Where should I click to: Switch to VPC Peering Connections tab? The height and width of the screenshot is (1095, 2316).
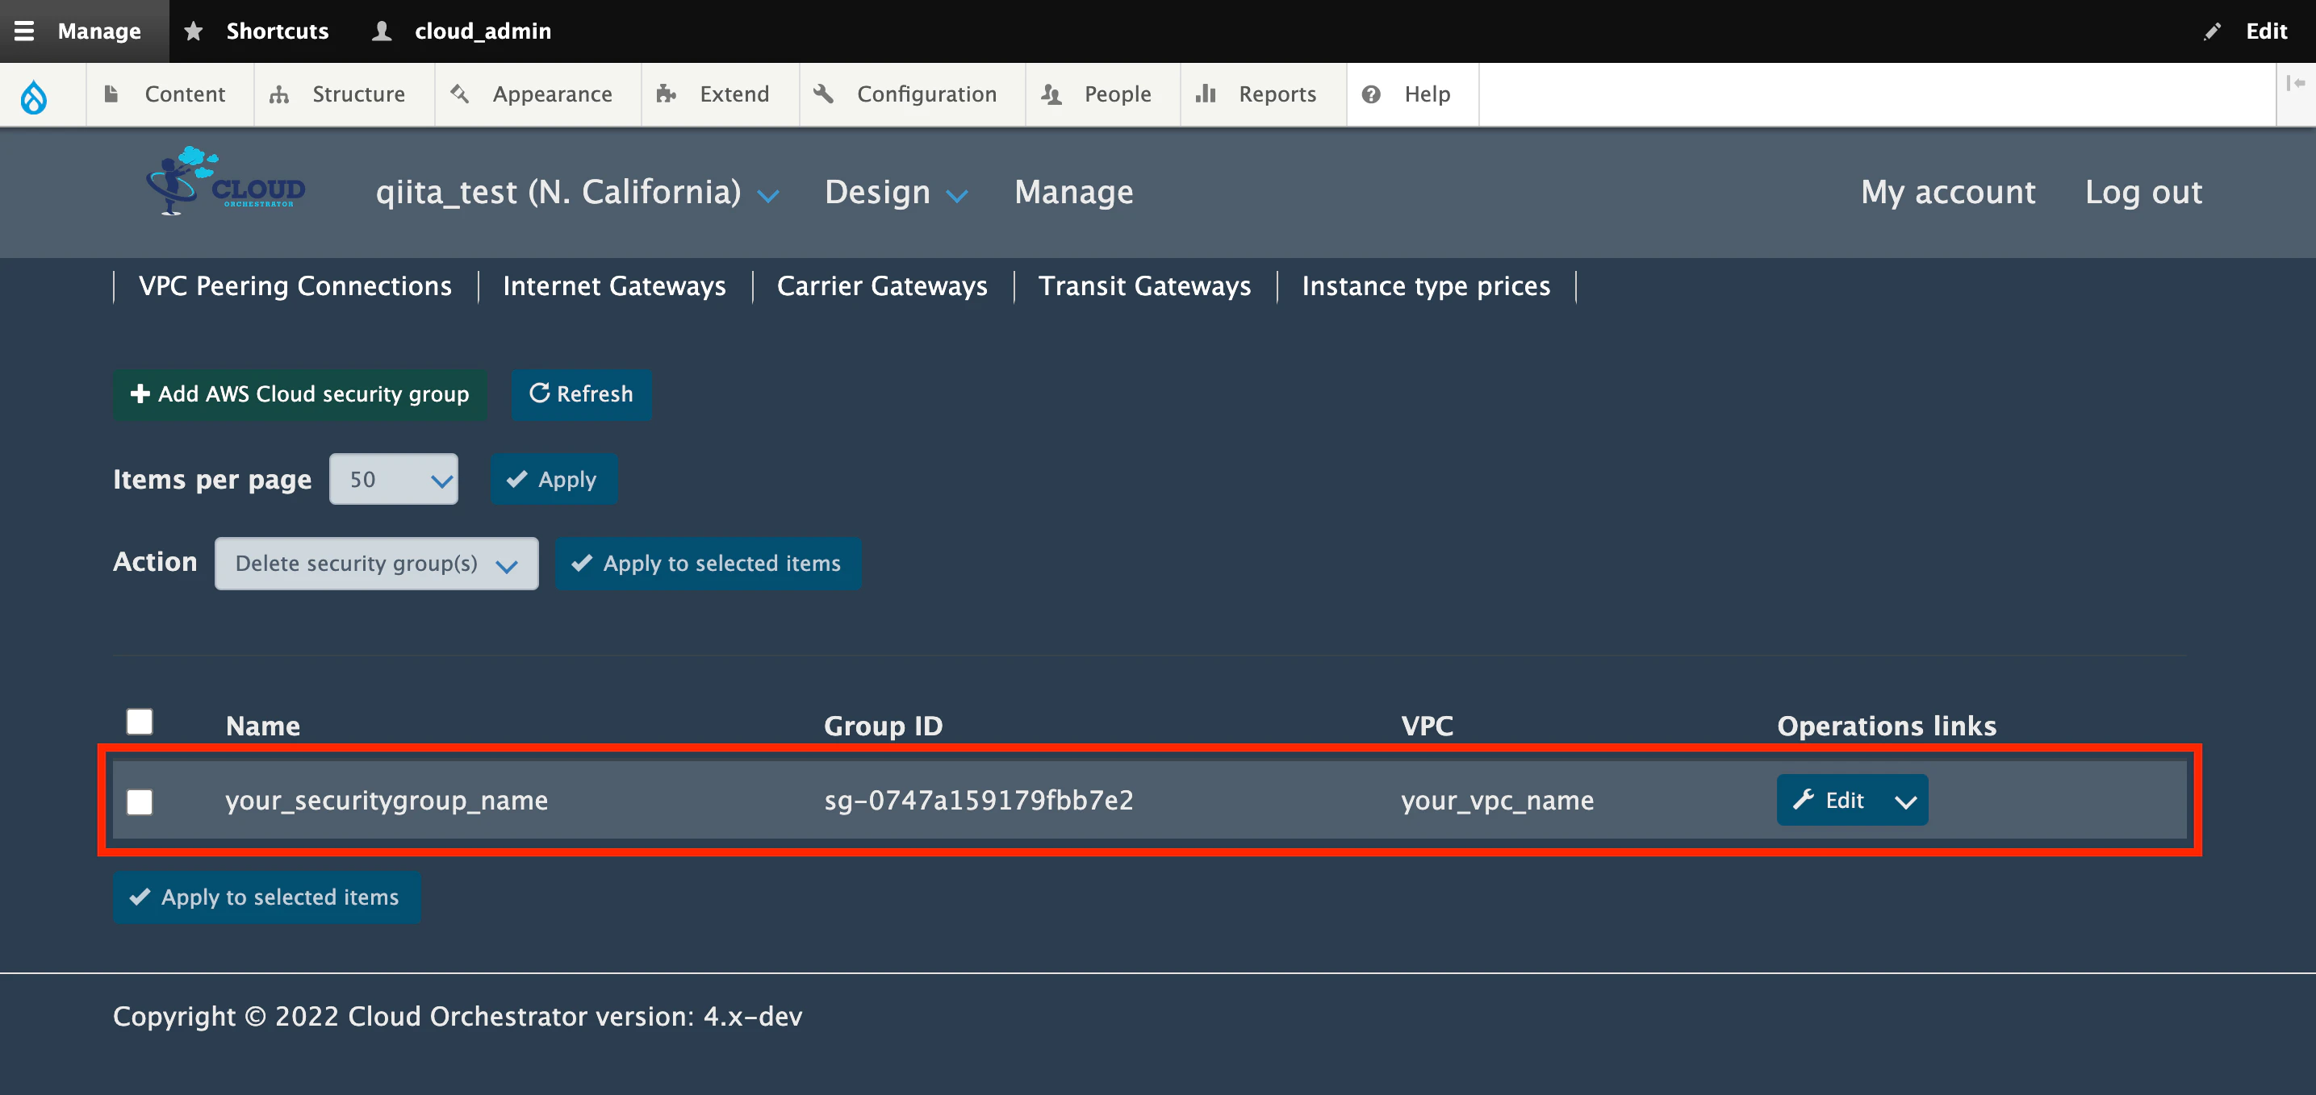(295, 285)
